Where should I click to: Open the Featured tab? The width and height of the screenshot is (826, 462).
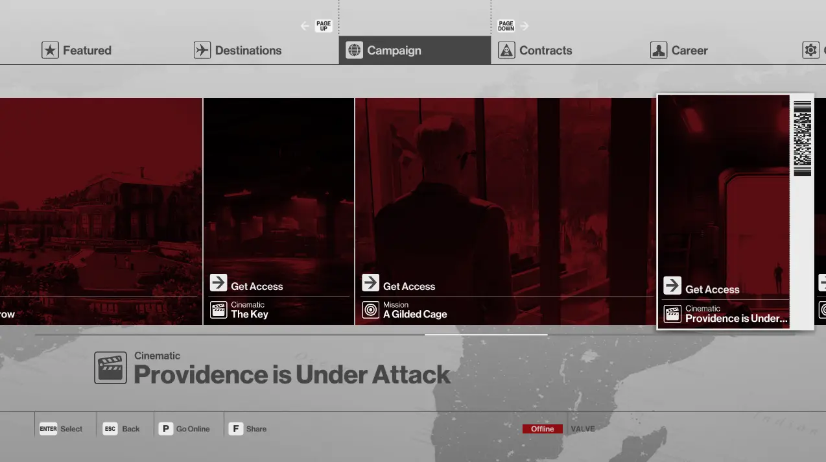(77, 50)
